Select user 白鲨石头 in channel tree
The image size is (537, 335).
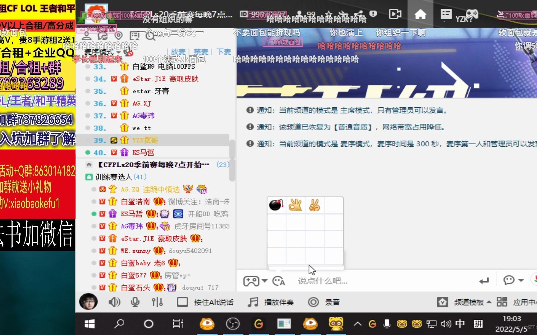[135, 288]
